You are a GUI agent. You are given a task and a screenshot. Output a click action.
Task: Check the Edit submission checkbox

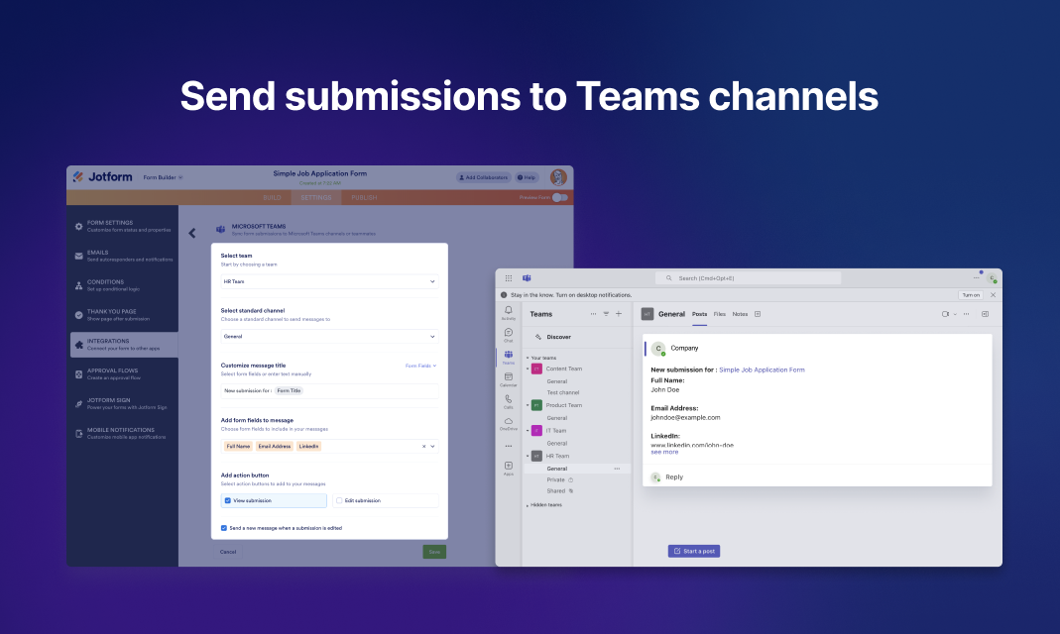(339, 501)
